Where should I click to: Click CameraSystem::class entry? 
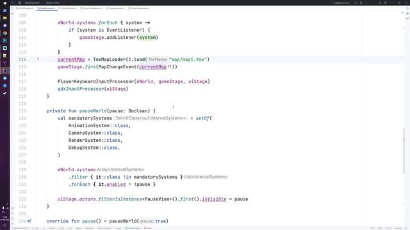tap(94, 133)
